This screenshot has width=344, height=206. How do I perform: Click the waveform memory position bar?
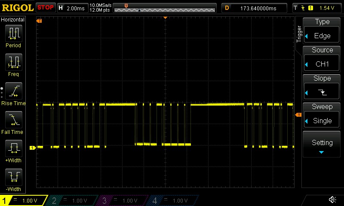[x=166, y=8]
